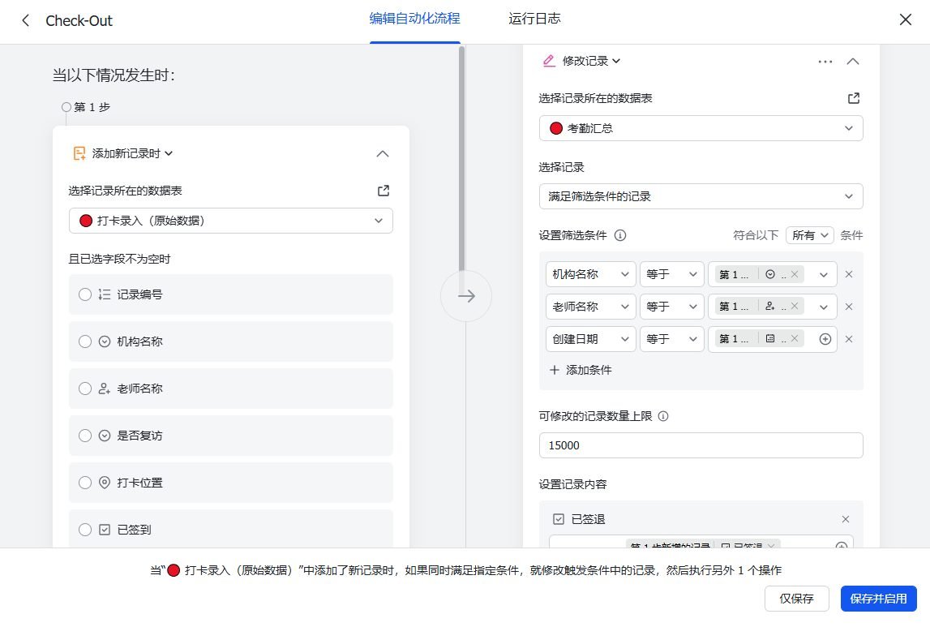Image resolution: width=930 pixels, height=627 pixels.
Task: Open the 添加新记录时 trigger type dropdown
Action: coord(131,153)
